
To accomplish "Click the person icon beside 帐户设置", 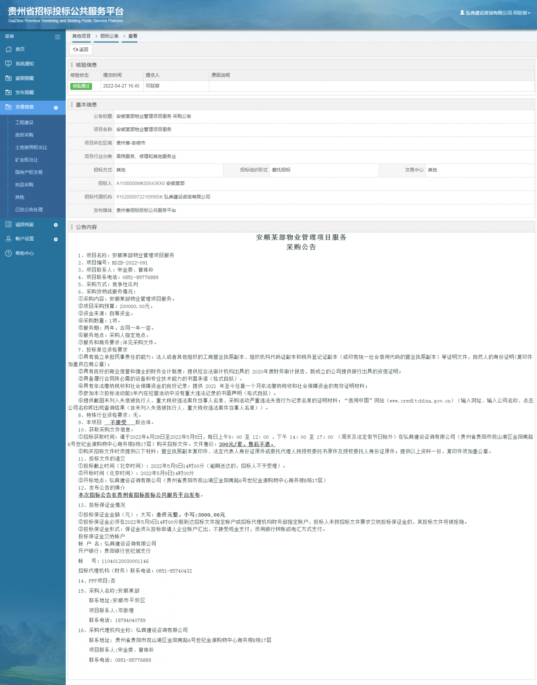I will pos(8,239).
